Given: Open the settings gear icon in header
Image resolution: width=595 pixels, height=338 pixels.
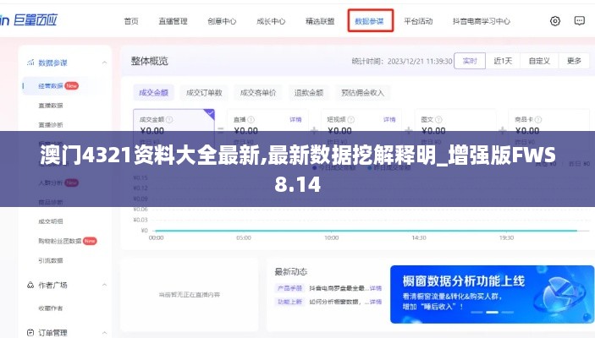Looking at the screenshot, I should (554, 21).
